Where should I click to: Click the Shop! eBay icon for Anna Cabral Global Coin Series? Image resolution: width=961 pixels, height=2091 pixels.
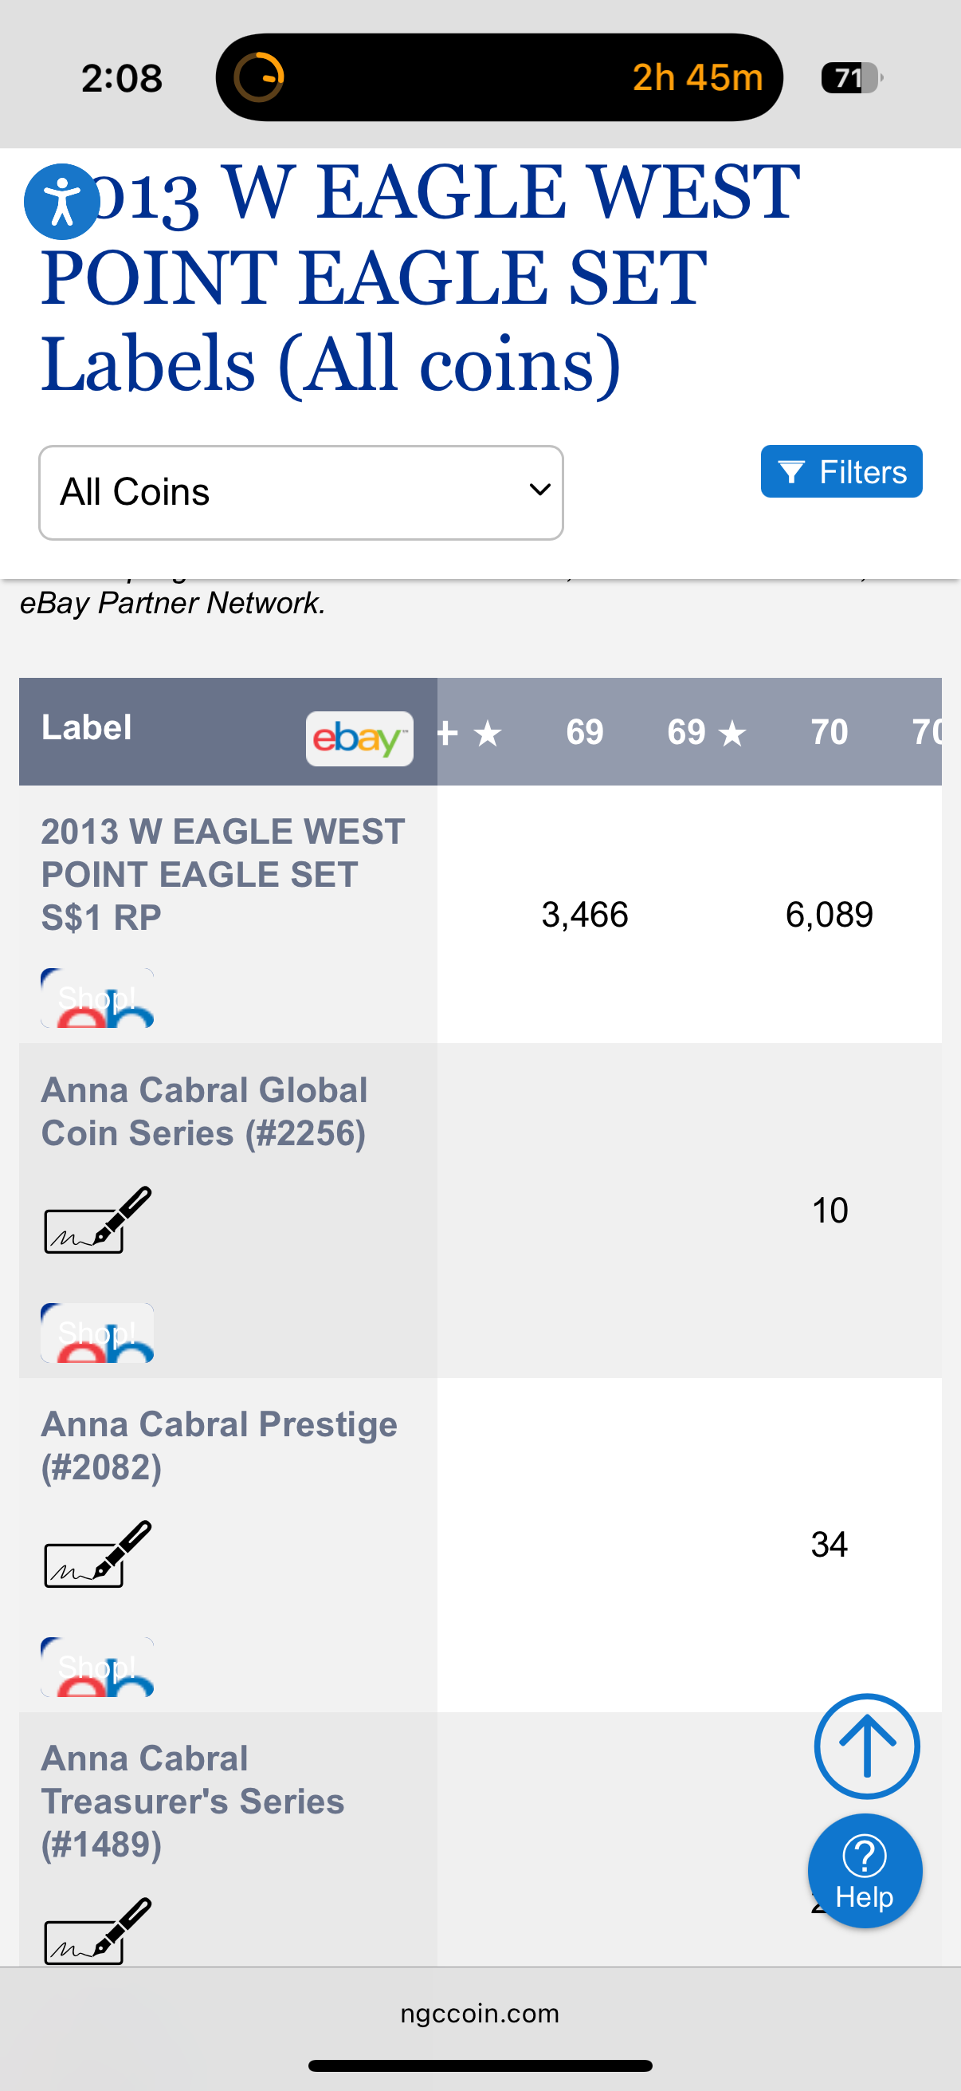click(x=97, y=1331)
